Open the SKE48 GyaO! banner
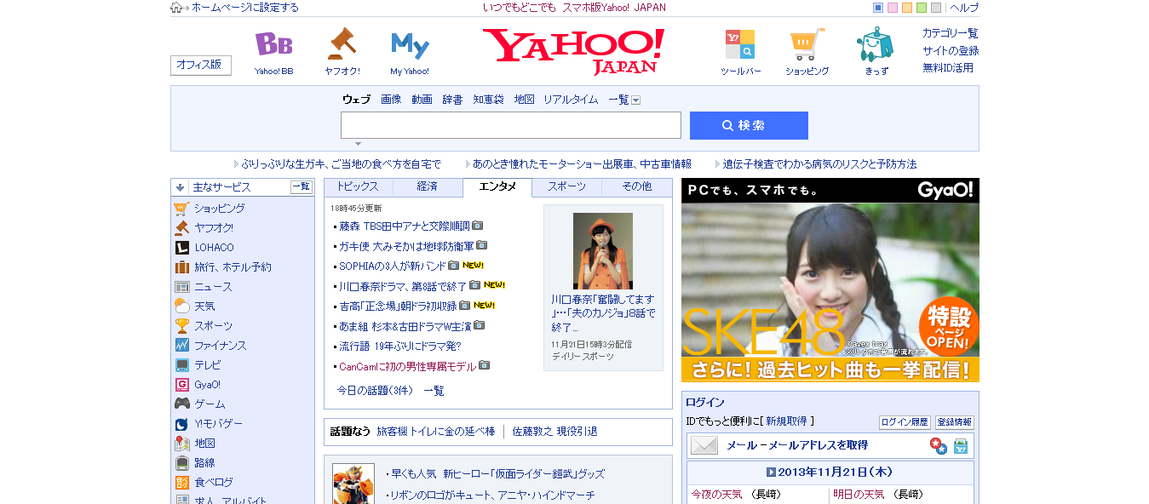1149x504 pixels. click(830, 280)
